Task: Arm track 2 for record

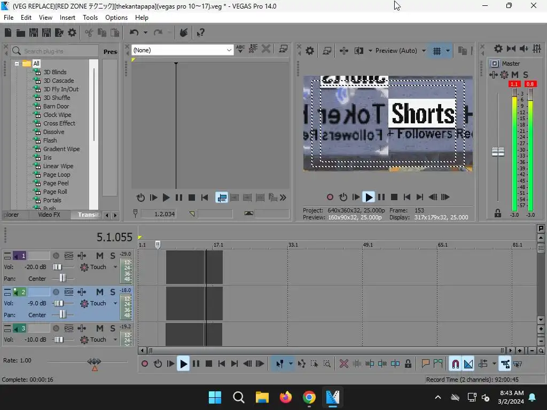Action: [x=56, y=292]
